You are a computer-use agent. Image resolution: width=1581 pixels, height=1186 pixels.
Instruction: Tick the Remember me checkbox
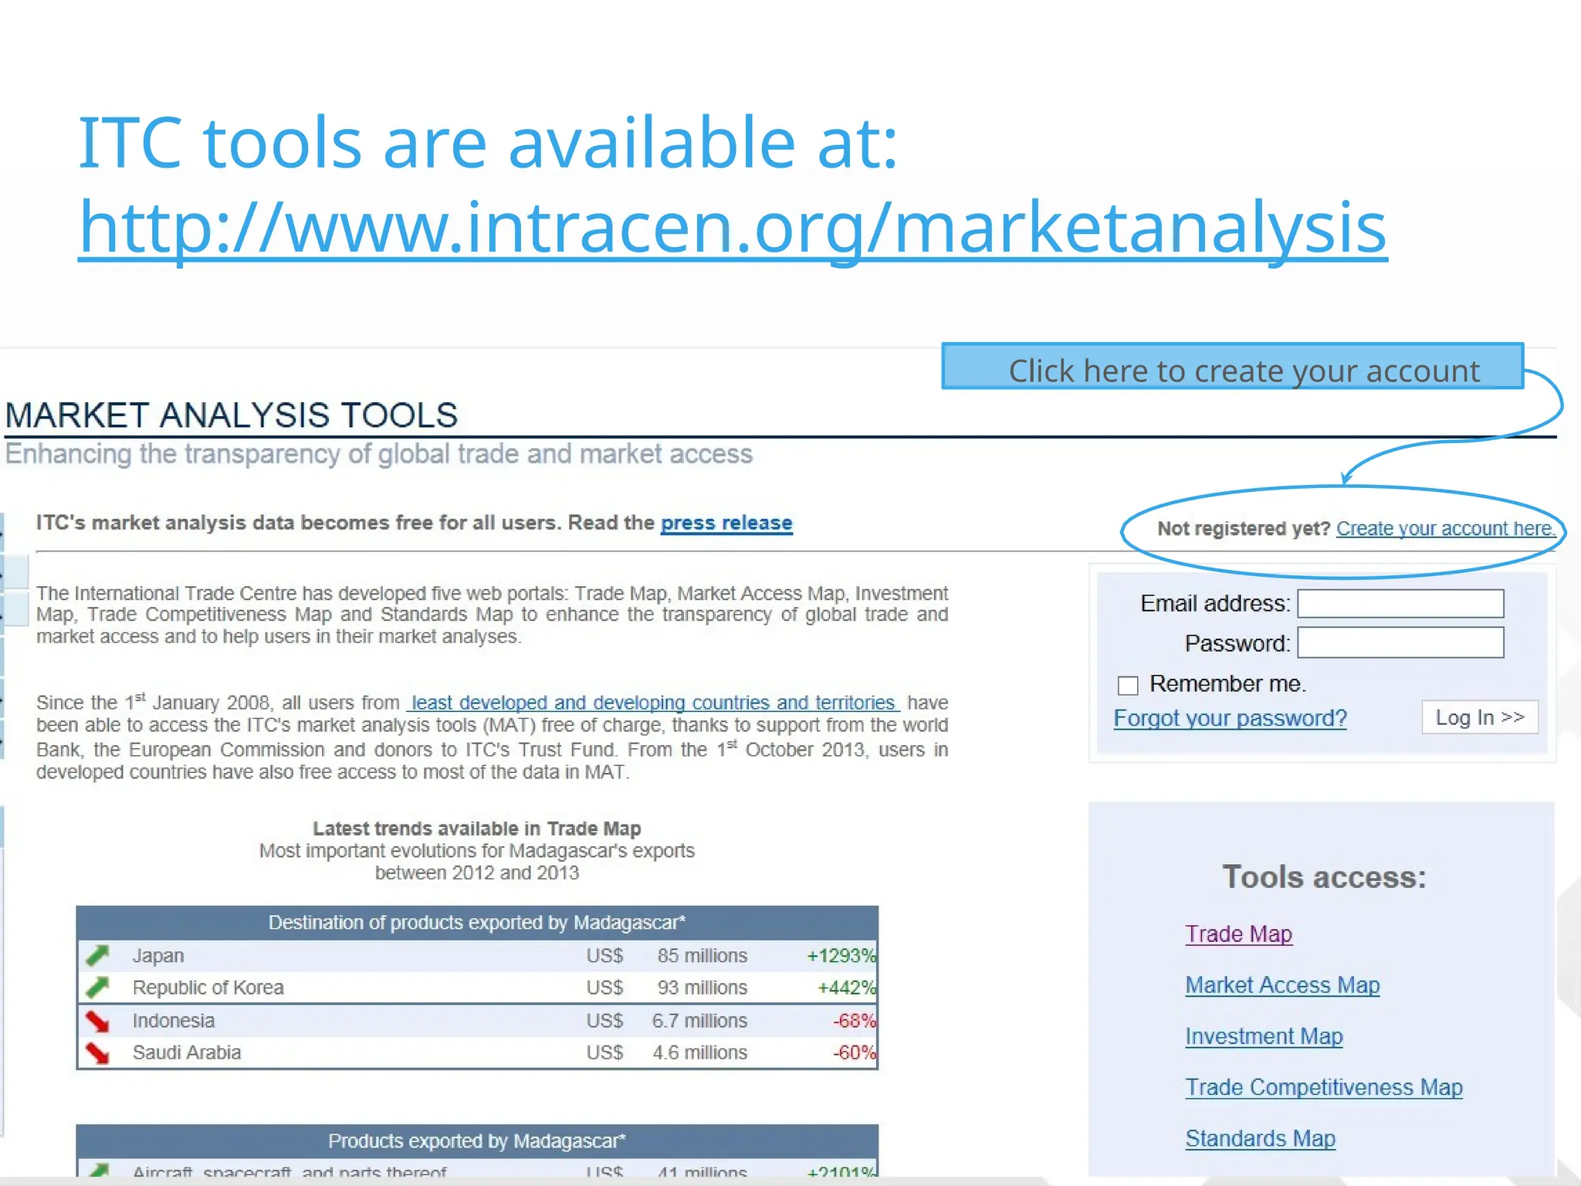click(1128, 685)
